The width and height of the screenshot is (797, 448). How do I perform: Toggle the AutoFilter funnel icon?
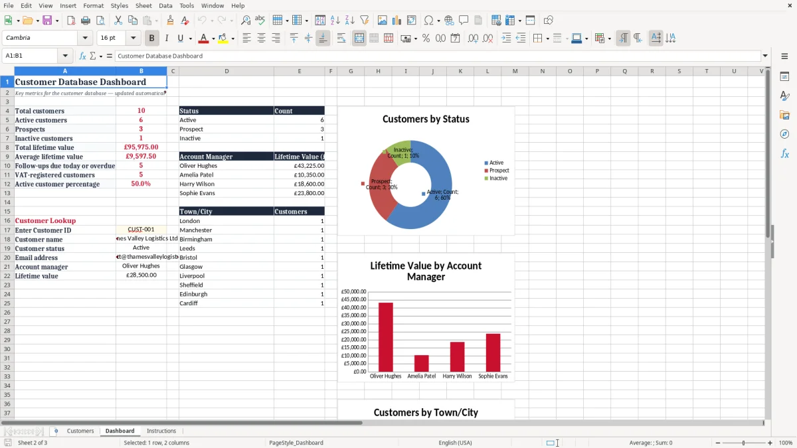click(x=365, y=21)
